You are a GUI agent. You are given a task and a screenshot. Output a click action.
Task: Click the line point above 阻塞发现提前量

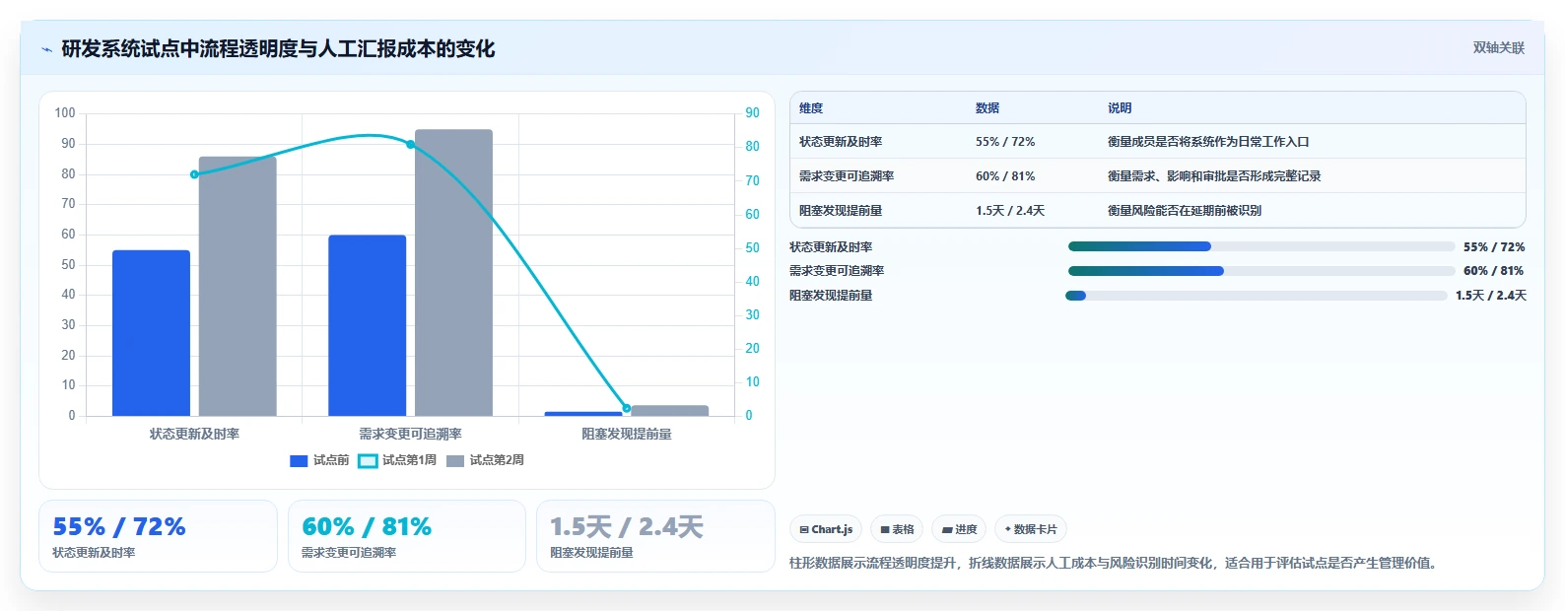point(627,408)
